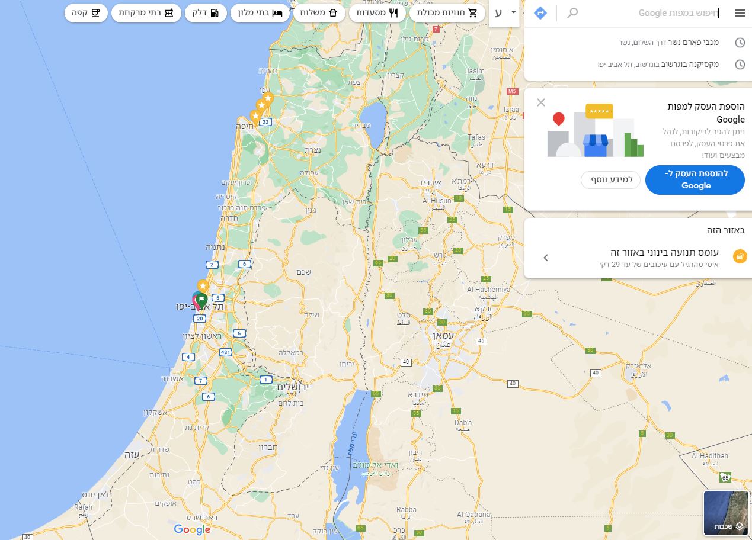752x540 pixels.
Task: Open the שכבות layers thumbnail
Action: pos(727,513)
